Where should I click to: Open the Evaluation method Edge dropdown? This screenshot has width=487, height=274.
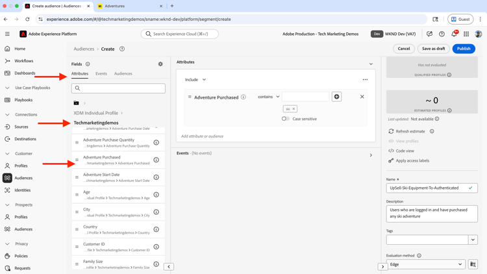pyautogui.click(x=426, y=264)
